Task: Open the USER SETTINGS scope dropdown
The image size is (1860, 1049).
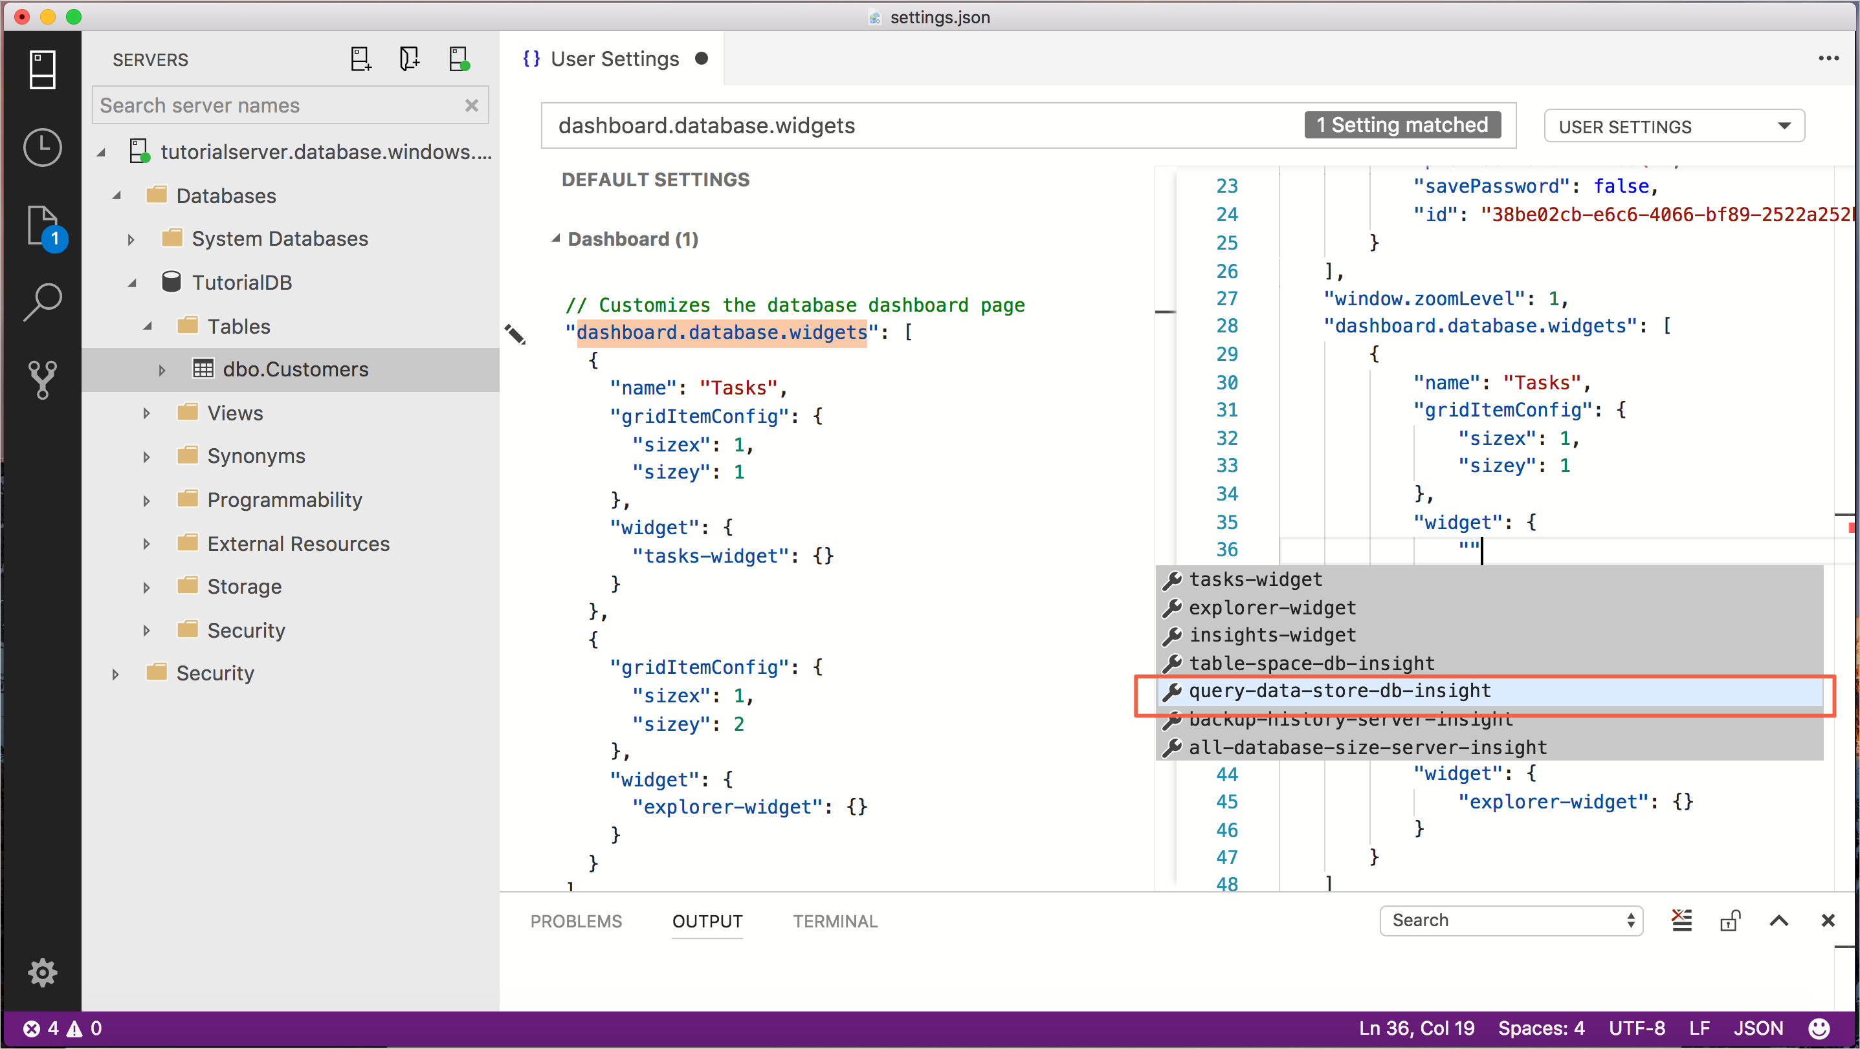Action: tap(1674, 126)
